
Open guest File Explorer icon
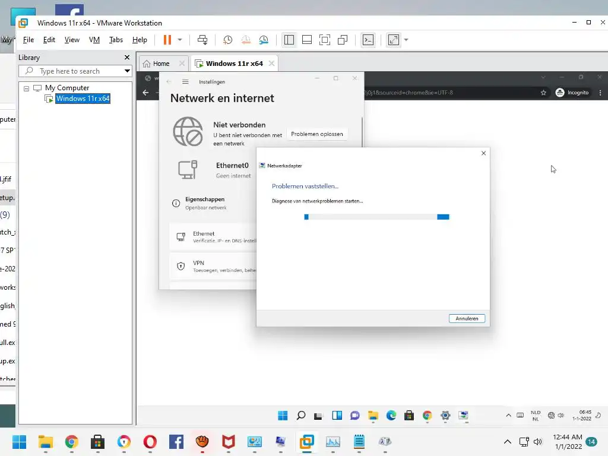pos(373,416)
